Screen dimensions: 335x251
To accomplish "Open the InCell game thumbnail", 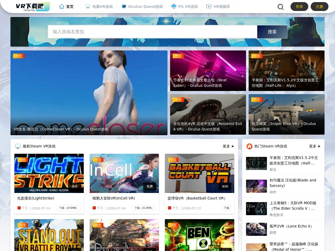I will [x=124, y=173].
